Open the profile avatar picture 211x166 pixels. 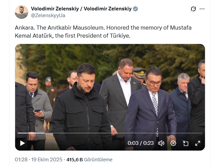click(x=22, y=12)
